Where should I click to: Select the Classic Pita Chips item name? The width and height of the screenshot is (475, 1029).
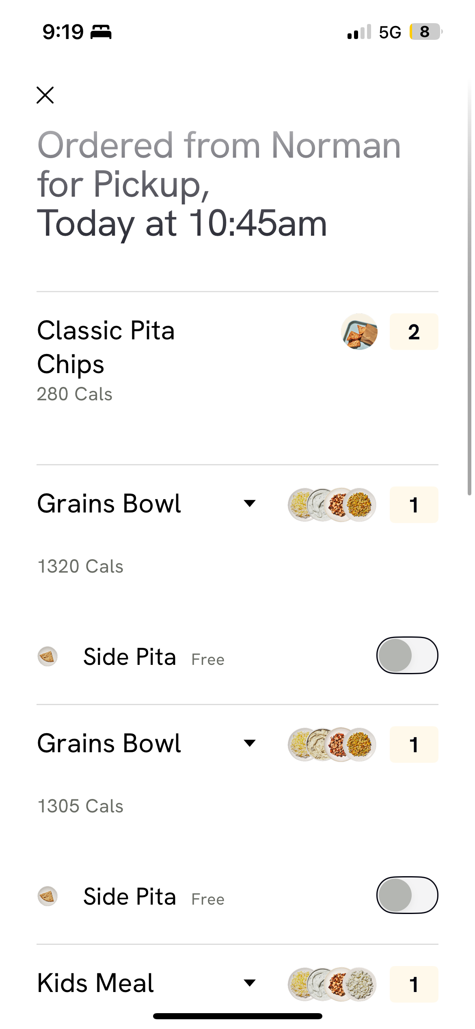106,347
